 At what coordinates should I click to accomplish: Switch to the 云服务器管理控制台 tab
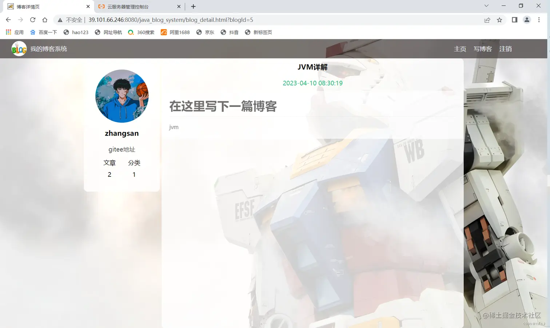(139, 7)
